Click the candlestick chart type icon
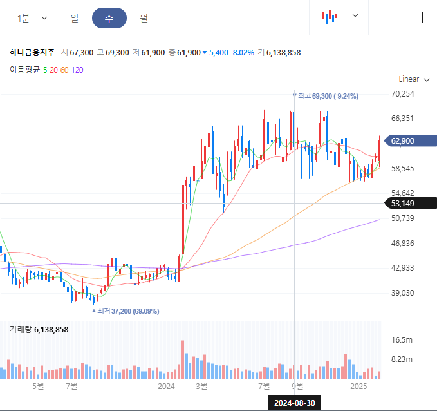Viewport: 437px width, 411px height. [330, 17]
